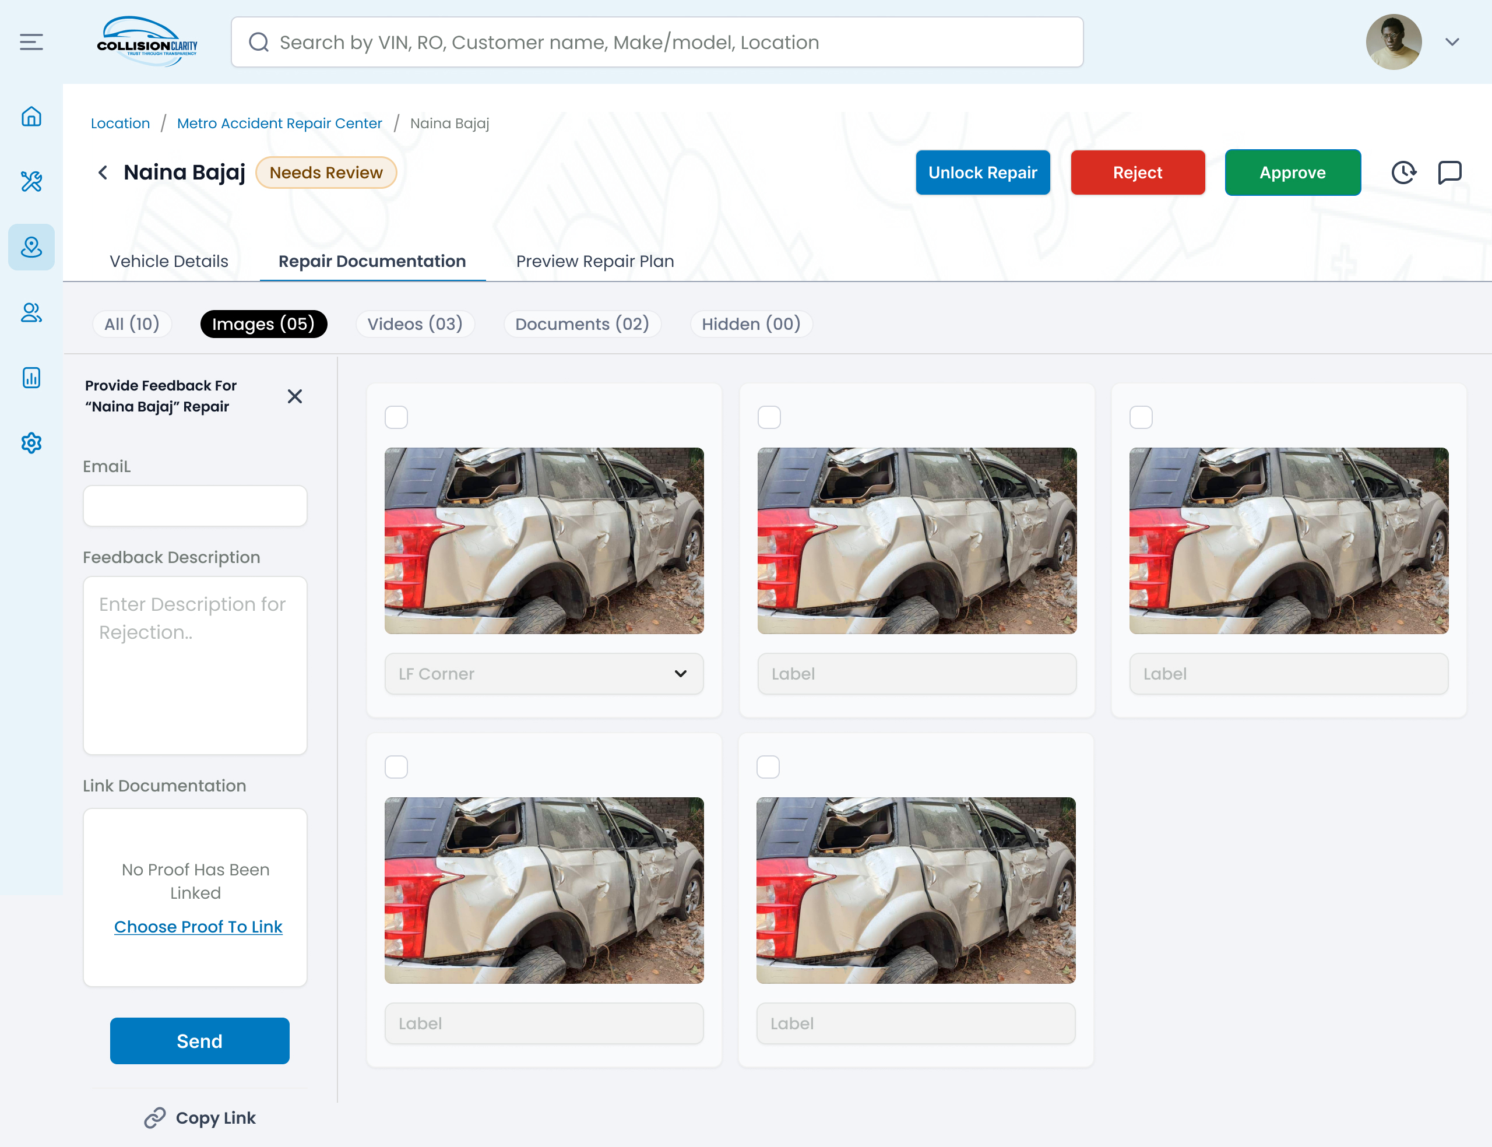1492x1147 pixels.
Task: Open the profile avatar dropdown chevron
Action: pos(1452,43)
